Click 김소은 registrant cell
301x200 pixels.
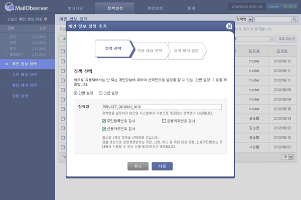click(x=254, y=128)
